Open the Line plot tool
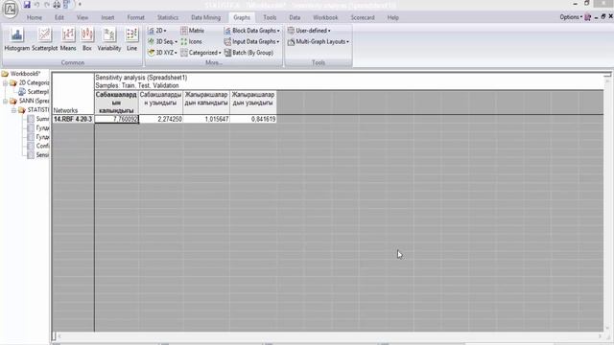This screenshot has height=345, width=614. point(132,39)
